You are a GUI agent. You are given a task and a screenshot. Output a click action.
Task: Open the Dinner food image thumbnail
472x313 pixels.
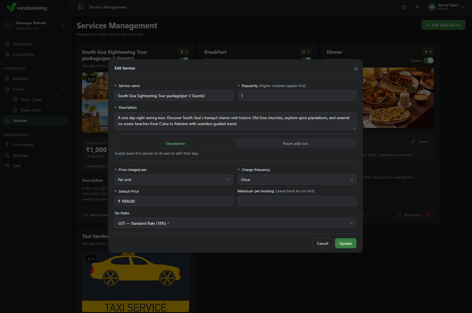(398, 98)
